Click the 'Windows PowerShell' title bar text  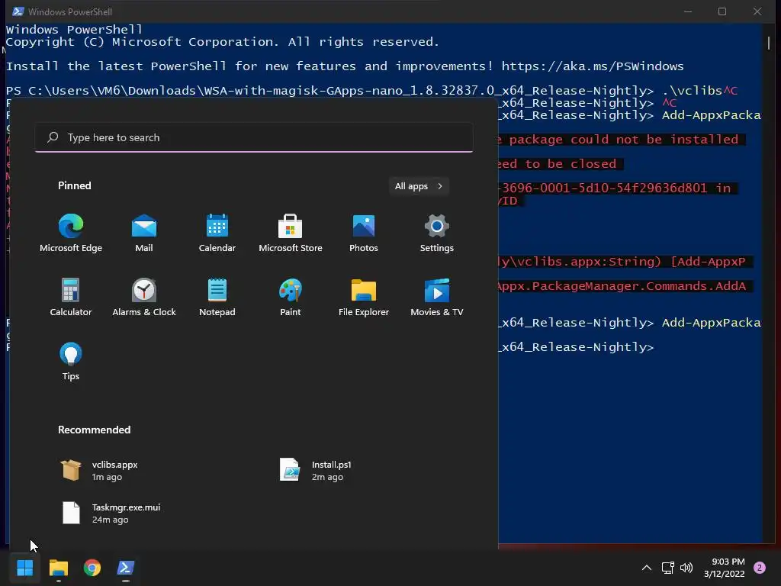click(x=69, y=11)
